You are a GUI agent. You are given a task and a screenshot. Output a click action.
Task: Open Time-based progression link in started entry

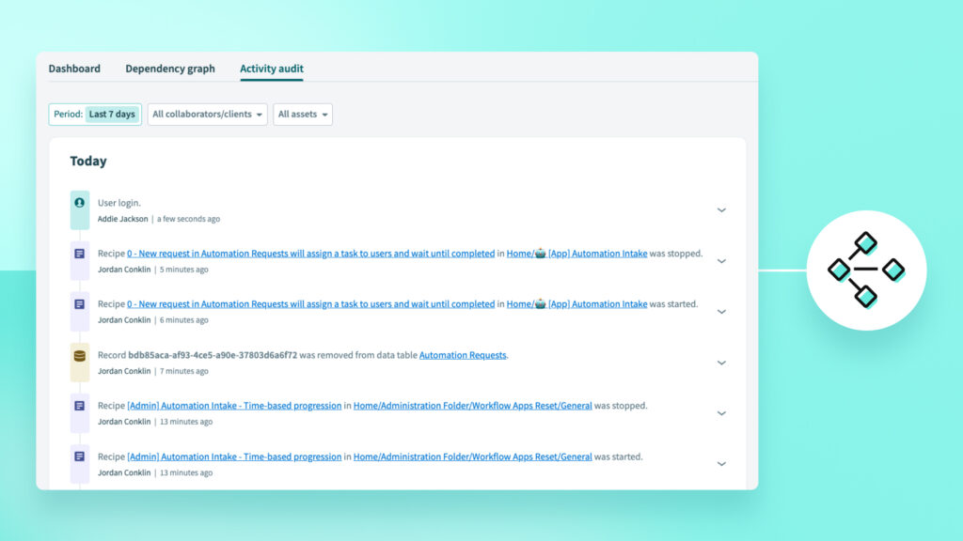click(234, 456)
